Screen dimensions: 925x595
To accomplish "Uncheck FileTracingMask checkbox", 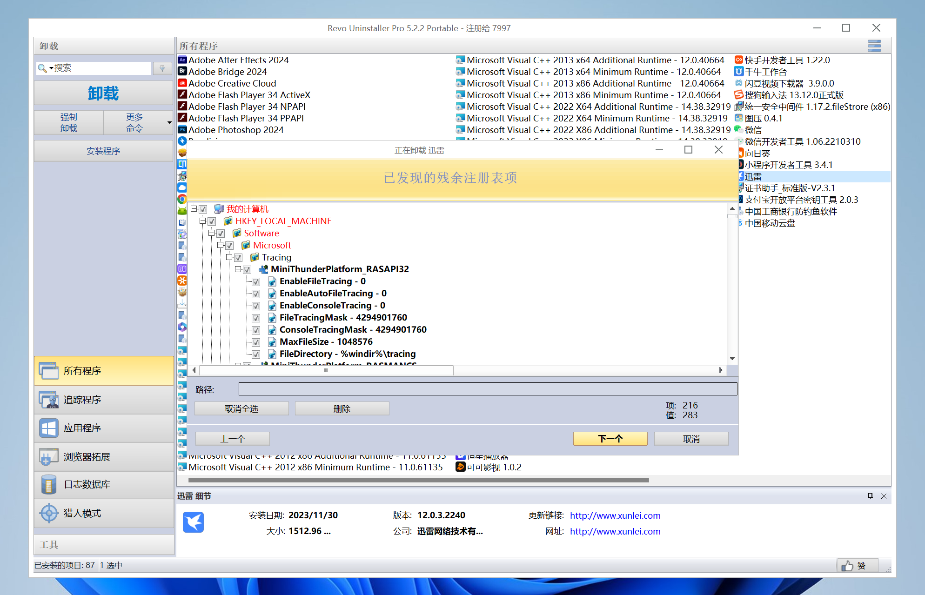I will point(256,318).
